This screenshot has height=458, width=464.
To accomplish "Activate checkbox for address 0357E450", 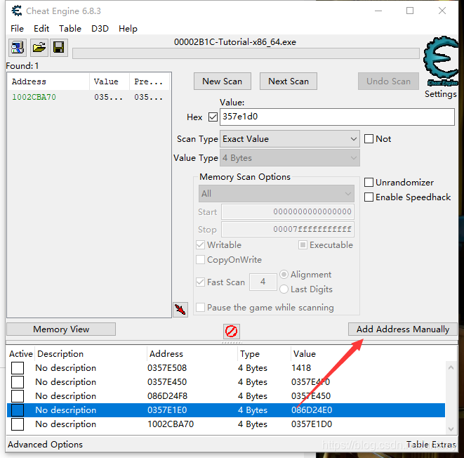I will (x=18, y=382).
